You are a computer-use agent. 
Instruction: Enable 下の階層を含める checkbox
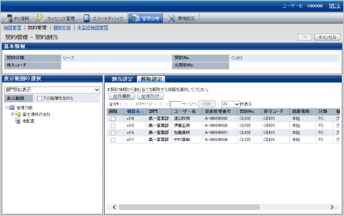tap(39, 98)
